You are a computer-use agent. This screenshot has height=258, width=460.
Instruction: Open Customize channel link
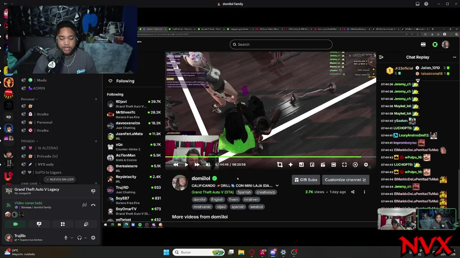345,180
